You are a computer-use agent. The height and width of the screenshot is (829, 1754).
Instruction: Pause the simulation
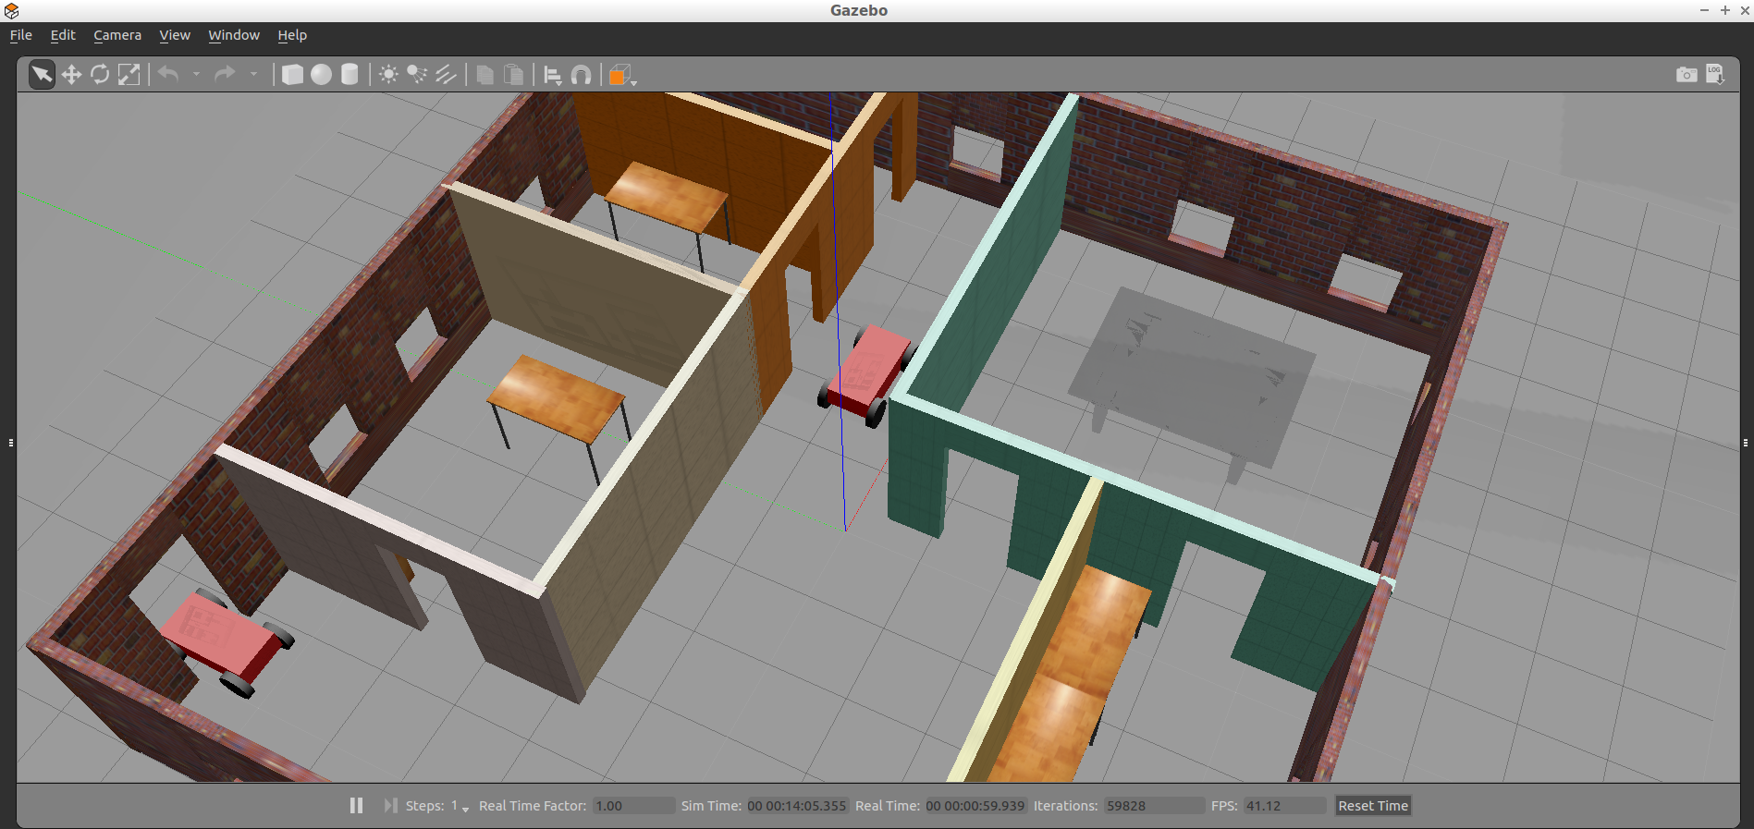pos(356,806)
